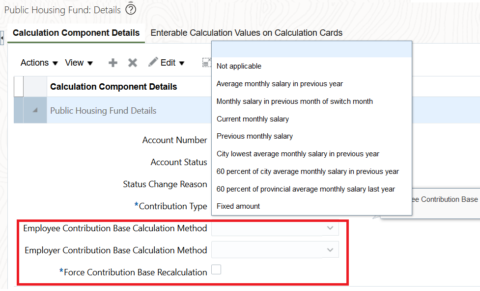Collapse the left side panel arrow
This screenshot has width=480, height=291.
tap(2, 37)
